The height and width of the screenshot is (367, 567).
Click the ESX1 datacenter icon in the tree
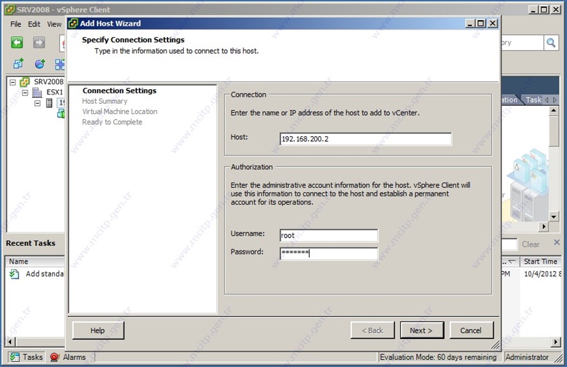coord(37,93)
